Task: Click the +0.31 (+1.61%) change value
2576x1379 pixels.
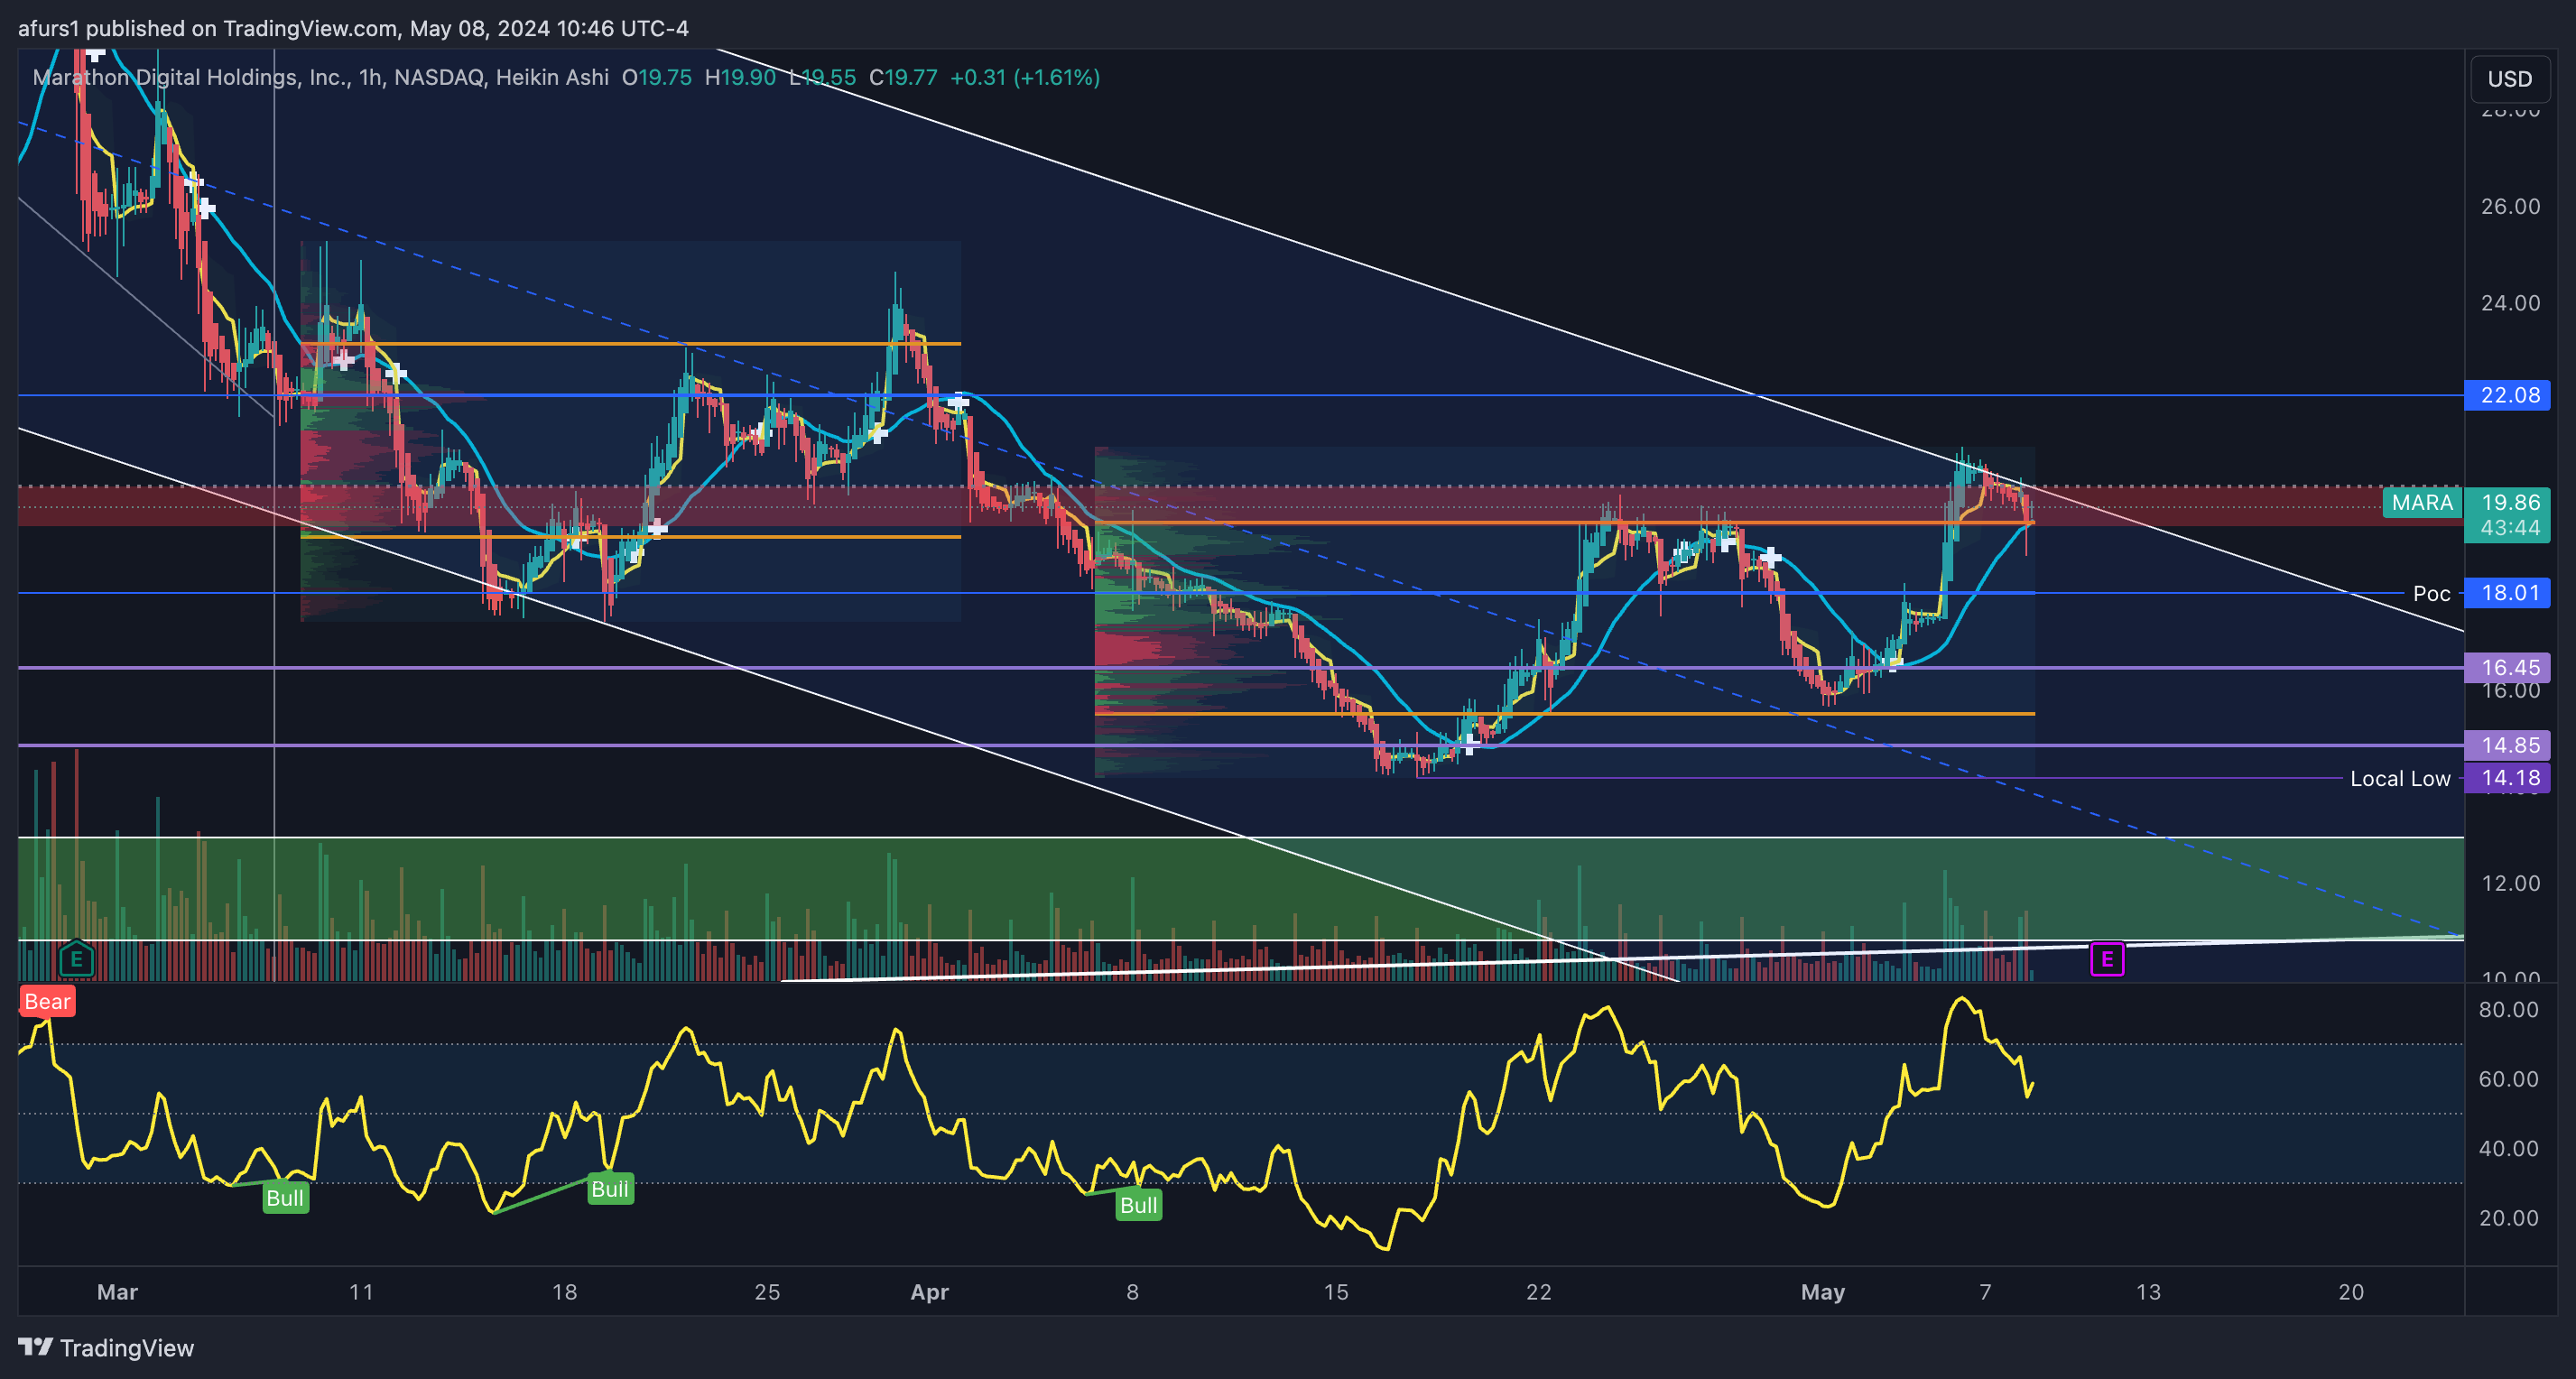Action: tap(1025, 77)
